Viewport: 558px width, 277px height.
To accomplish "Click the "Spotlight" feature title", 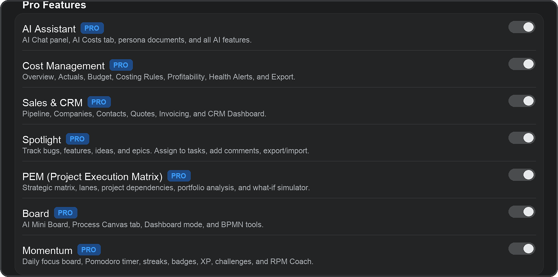I will click(x=42, y=140).
